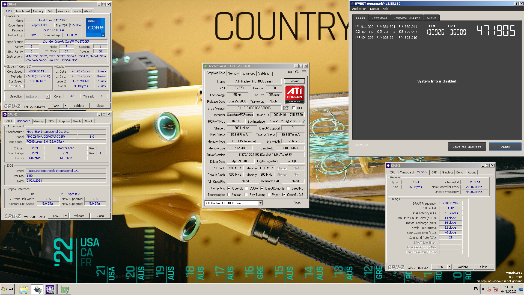This screenshot has height=295, width=524.
Task: Switch to GPU-Z via taskbar graphics card icon
Action: [65, 290]
